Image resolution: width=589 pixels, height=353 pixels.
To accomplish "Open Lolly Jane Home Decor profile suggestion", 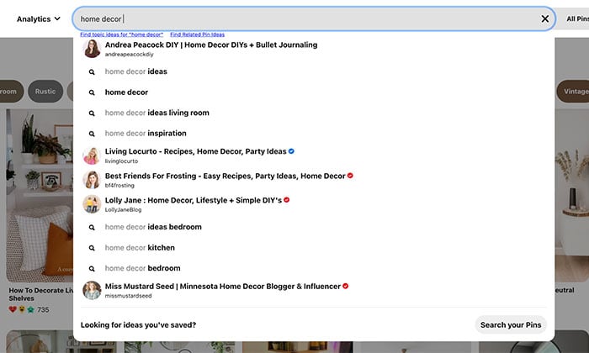I will 193,204.
